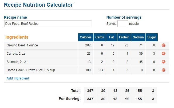Click the Protein column header

coord(124,37)
